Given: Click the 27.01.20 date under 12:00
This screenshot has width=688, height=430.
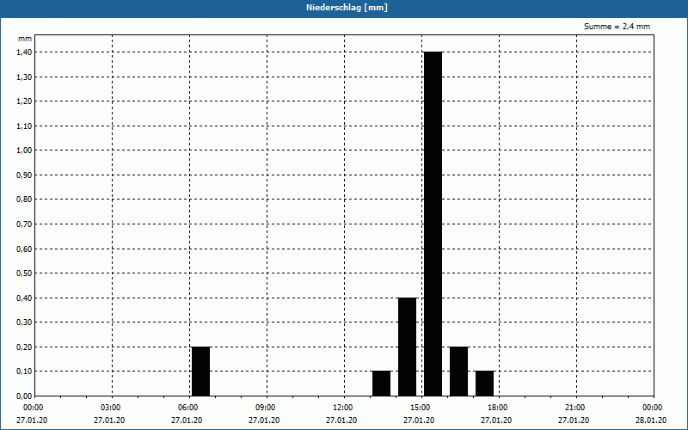Looking at the screenshot, I should click(341, 421).
